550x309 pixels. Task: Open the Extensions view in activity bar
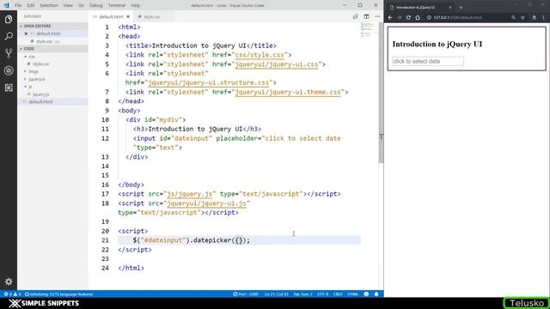click(9, 88)
